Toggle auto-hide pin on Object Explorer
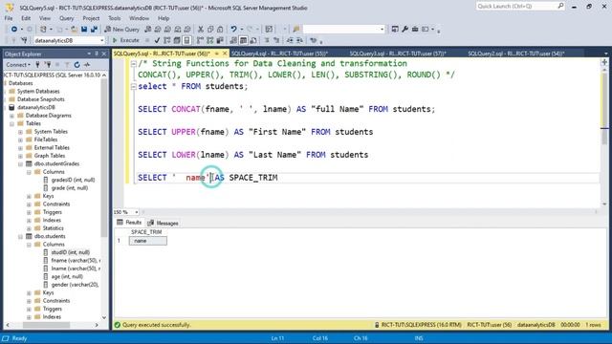Screen dimensions: 612x344 (97, 54)
